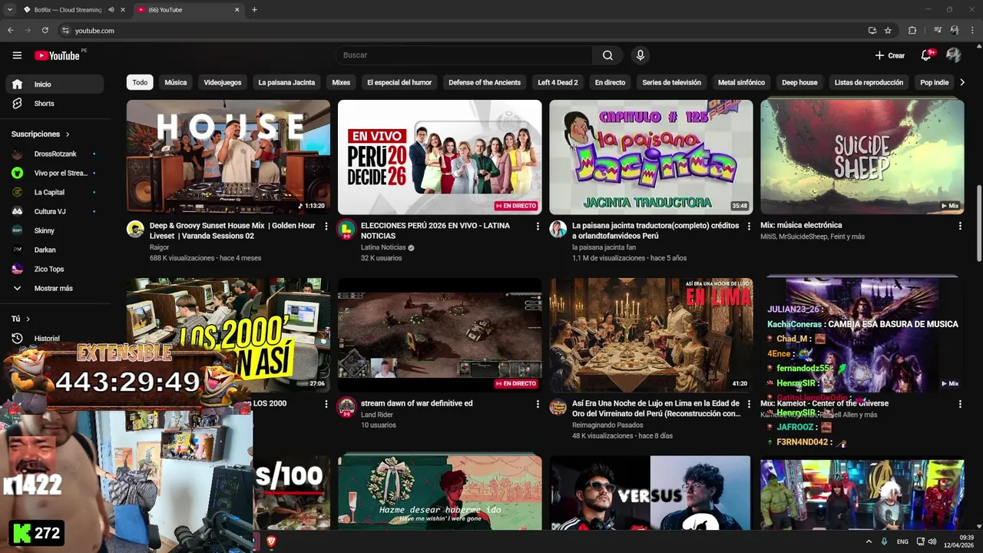This screenshot has width=983, height=553.
Task: Click the Latina Noticias channel avatar
Action: click(346, 229)
